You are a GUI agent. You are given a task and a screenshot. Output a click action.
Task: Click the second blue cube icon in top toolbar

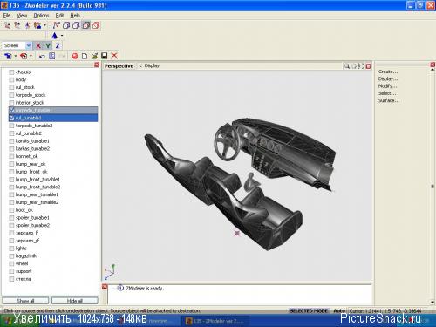[76, 25]
